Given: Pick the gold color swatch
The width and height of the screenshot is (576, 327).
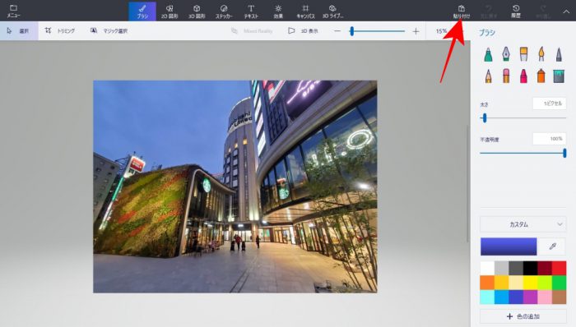Looking at the screenshot, I should (502, 283).
